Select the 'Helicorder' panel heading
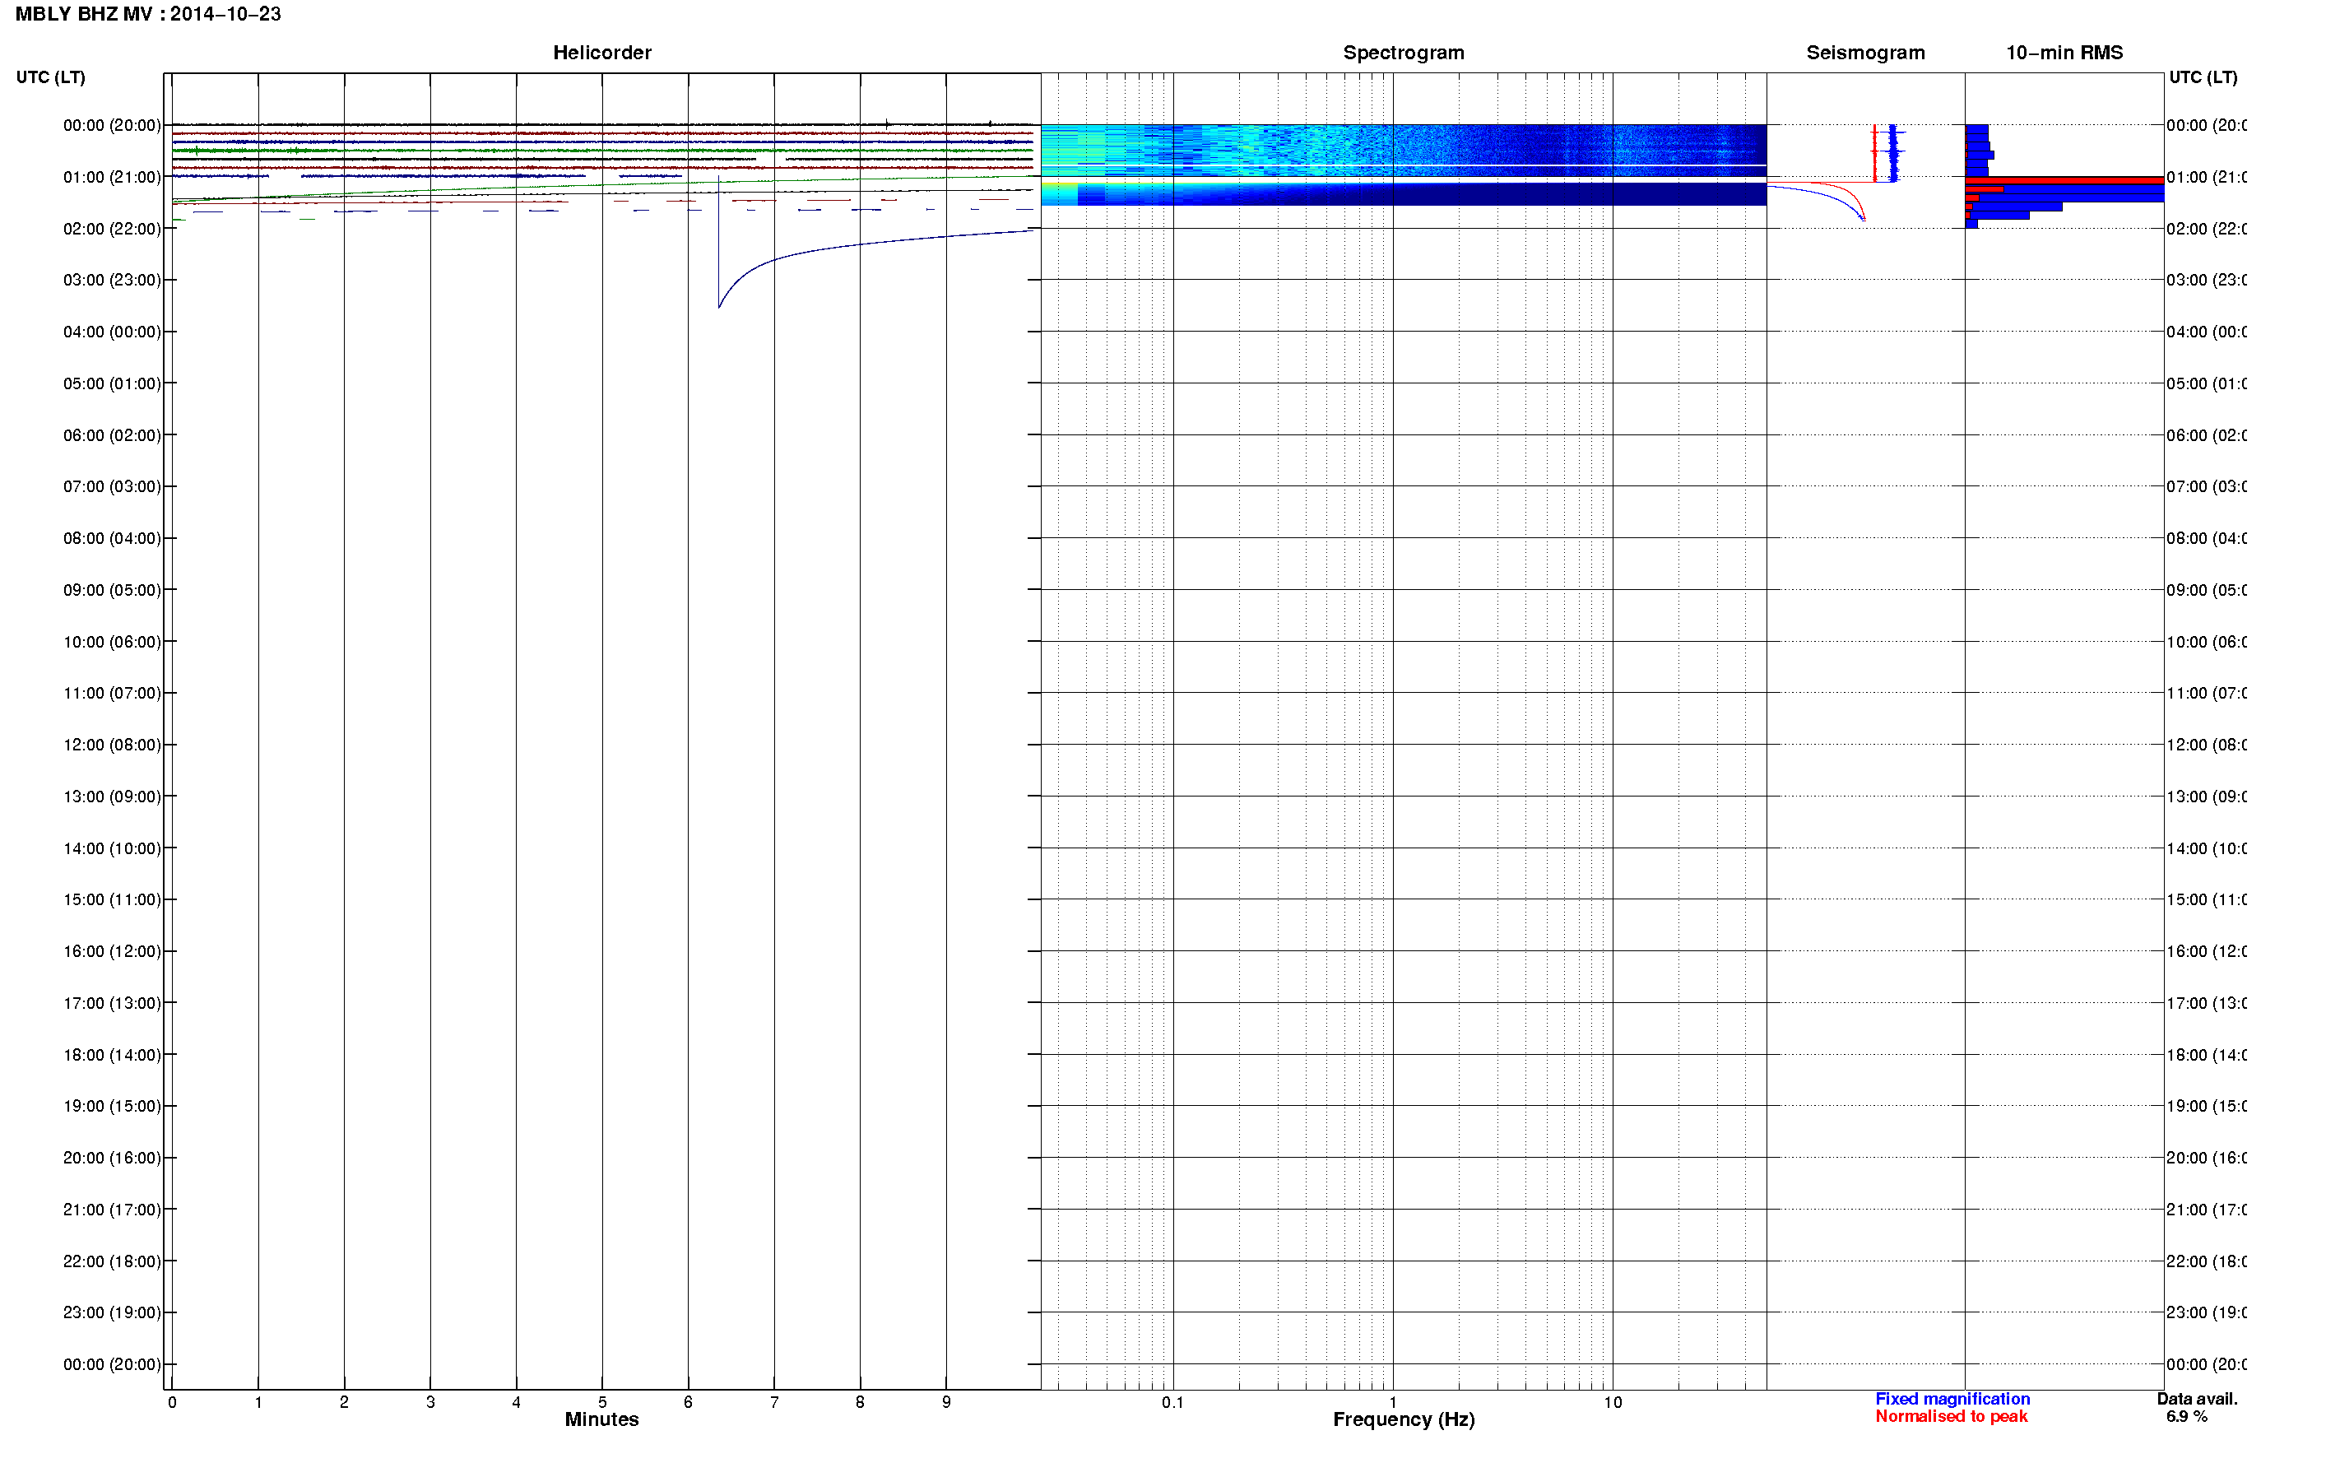 [x=601, y=53]
